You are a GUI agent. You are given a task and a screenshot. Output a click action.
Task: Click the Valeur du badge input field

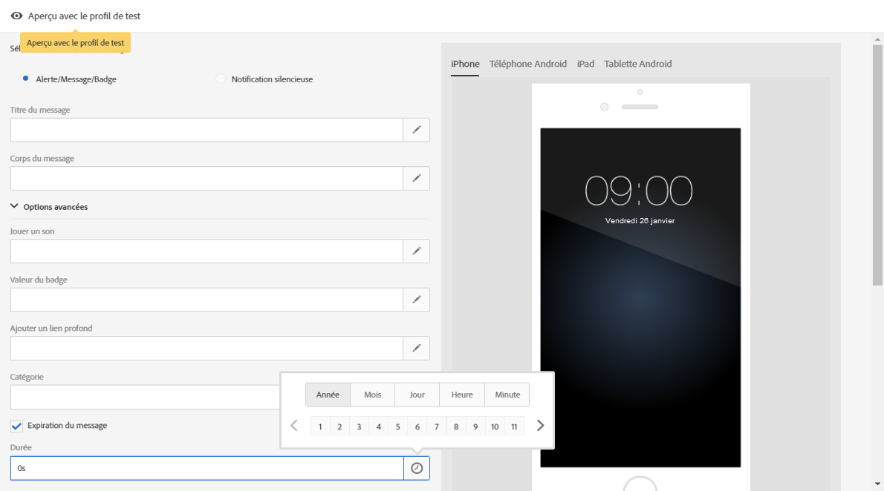click(x=207, y=300)
